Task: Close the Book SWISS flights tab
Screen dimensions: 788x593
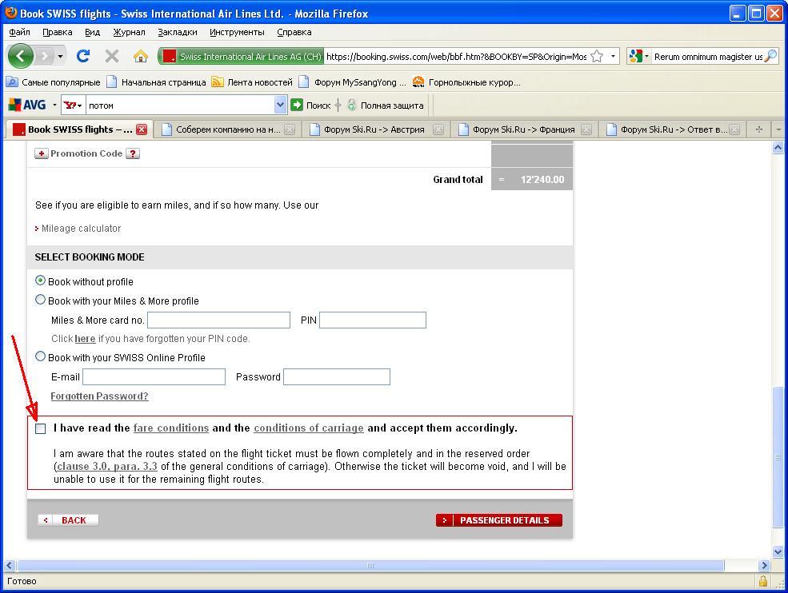Action: pyautogui.click(x=142, y=129)
